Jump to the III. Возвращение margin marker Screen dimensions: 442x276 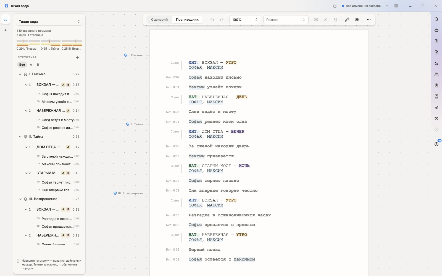pos(128,193)
